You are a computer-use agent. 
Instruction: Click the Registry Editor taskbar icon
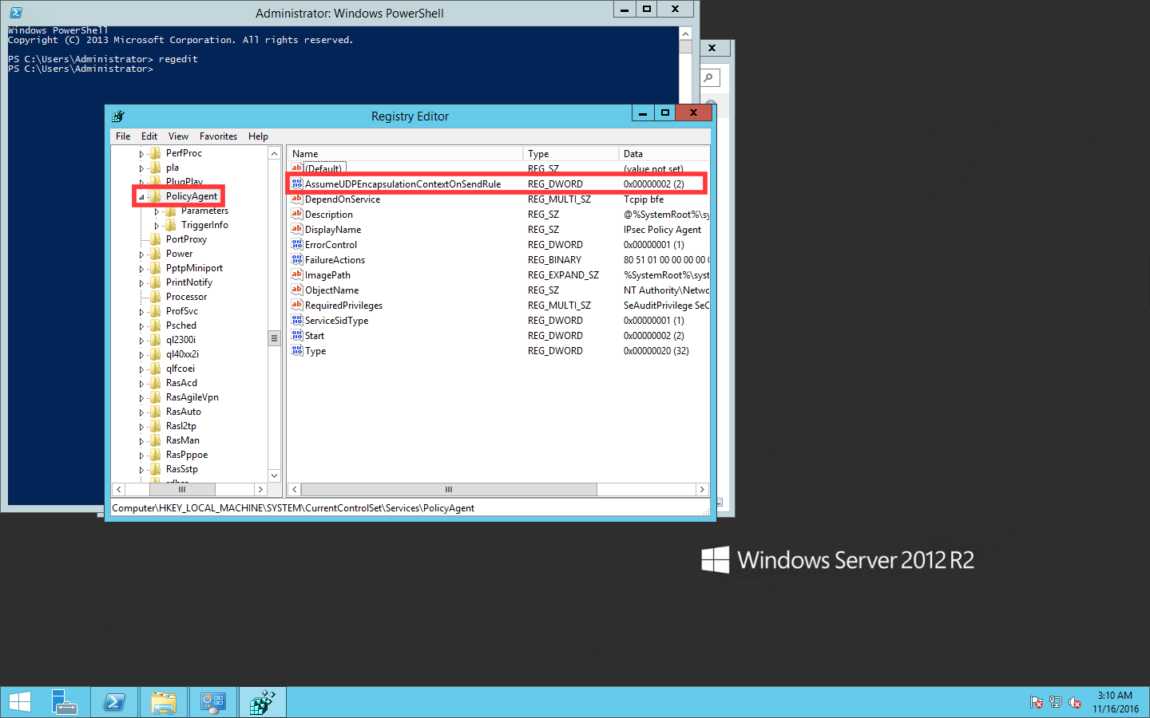pos(262,702)
